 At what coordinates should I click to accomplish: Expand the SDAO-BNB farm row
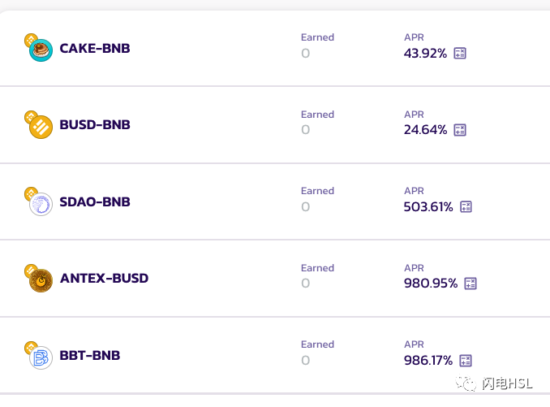click(x=275, y=202)
